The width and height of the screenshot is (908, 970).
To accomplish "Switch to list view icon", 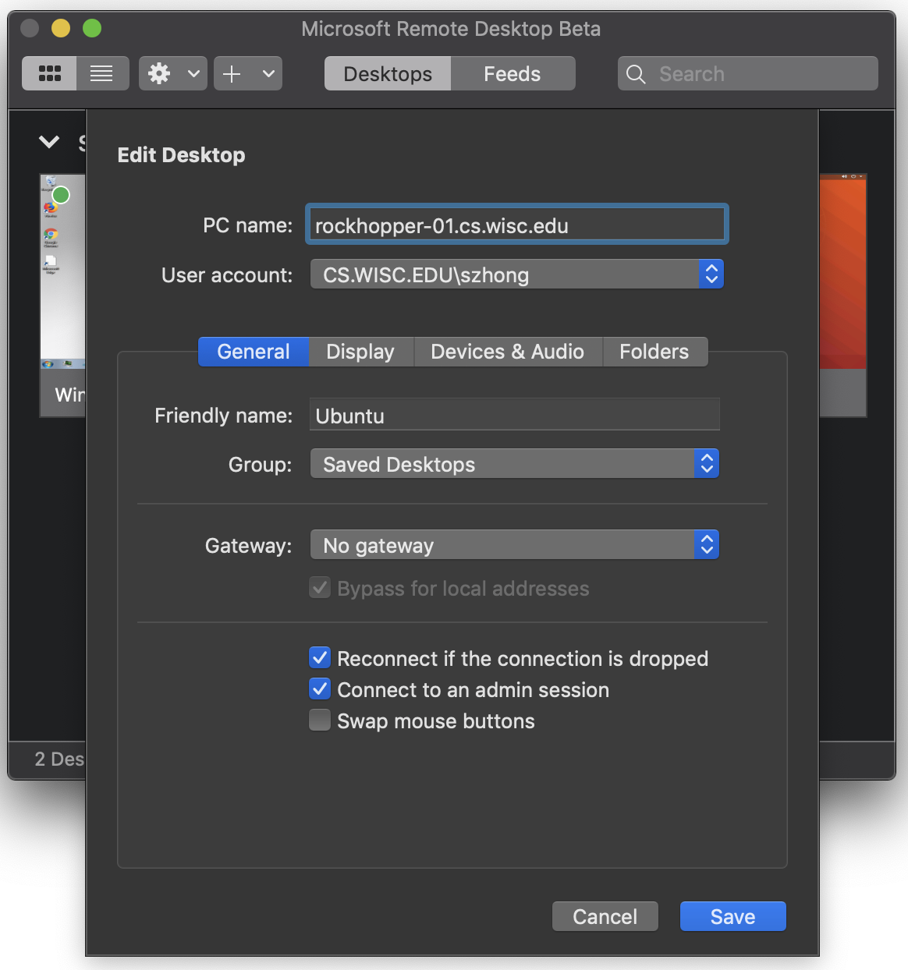I will click(102, 74).
